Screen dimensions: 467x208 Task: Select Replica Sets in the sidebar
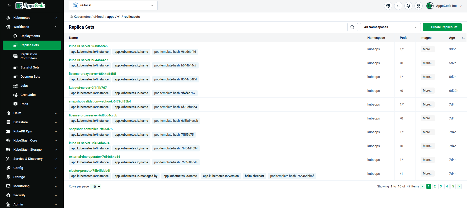pyautogui.click(x=32, y=45)
